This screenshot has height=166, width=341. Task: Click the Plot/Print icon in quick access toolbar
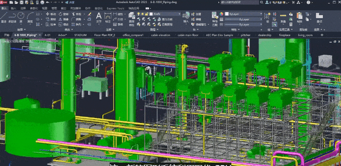42,3
